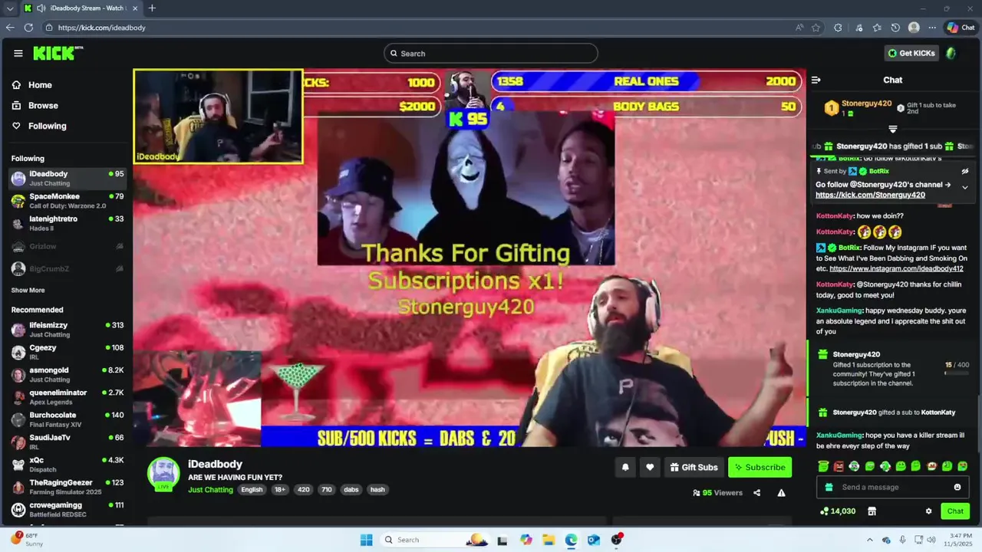
Task: Click the green Subscribe button
Action: (760, 467)
